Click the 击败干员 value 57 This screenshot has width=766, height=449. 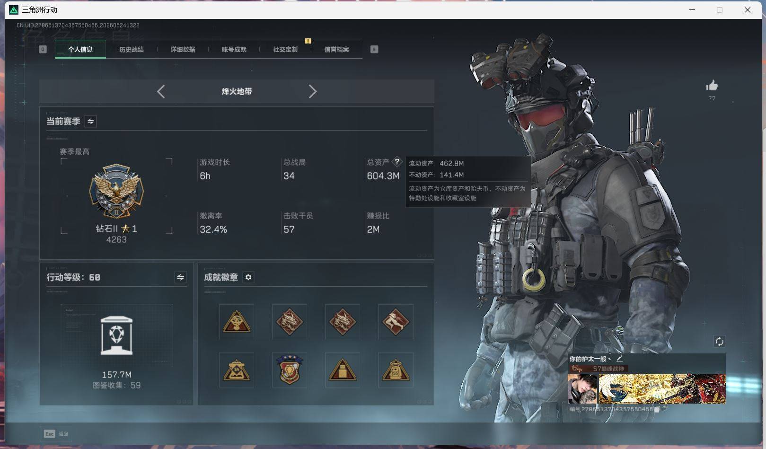click(289, 229)
